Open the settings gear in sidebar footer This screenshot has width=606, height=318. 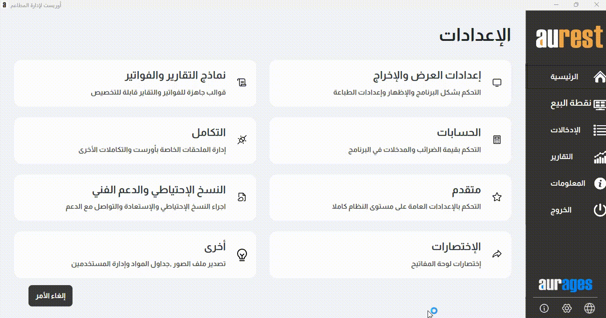coord(566,308)
